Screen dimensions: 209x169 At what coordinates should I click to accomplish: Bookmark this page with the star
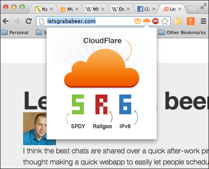(x=165, y=21)
